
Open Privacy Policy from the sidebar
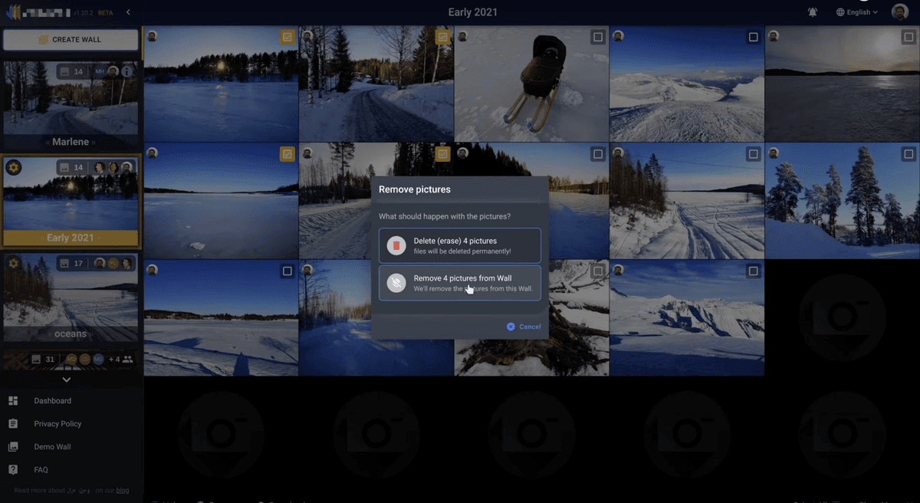tap(58, 424)
